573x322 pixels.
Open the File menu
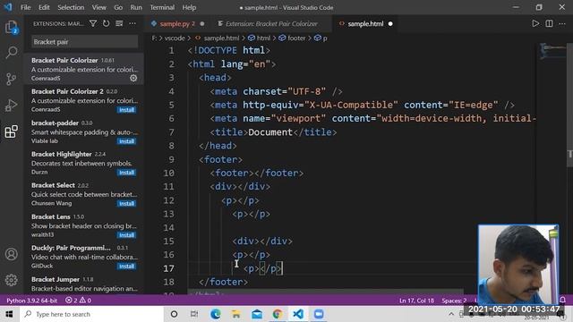click(26, 7)
